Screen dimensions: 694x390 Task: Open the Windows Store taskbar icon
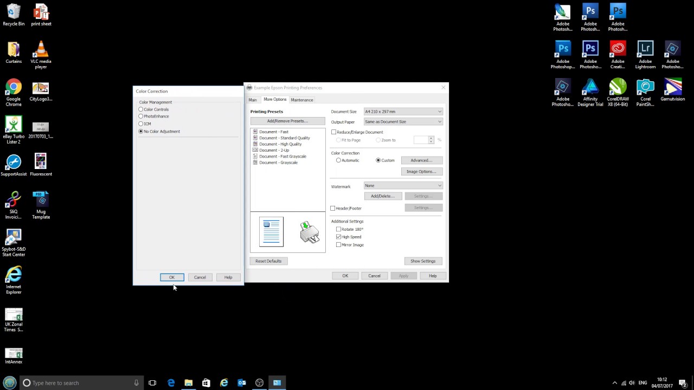tap(206, 383)
